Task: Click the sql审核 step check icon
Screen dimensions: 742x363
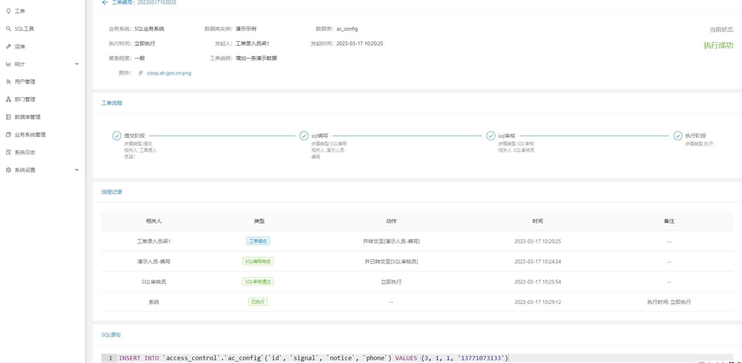Action: pyautogui.click(x=490, y=136)
